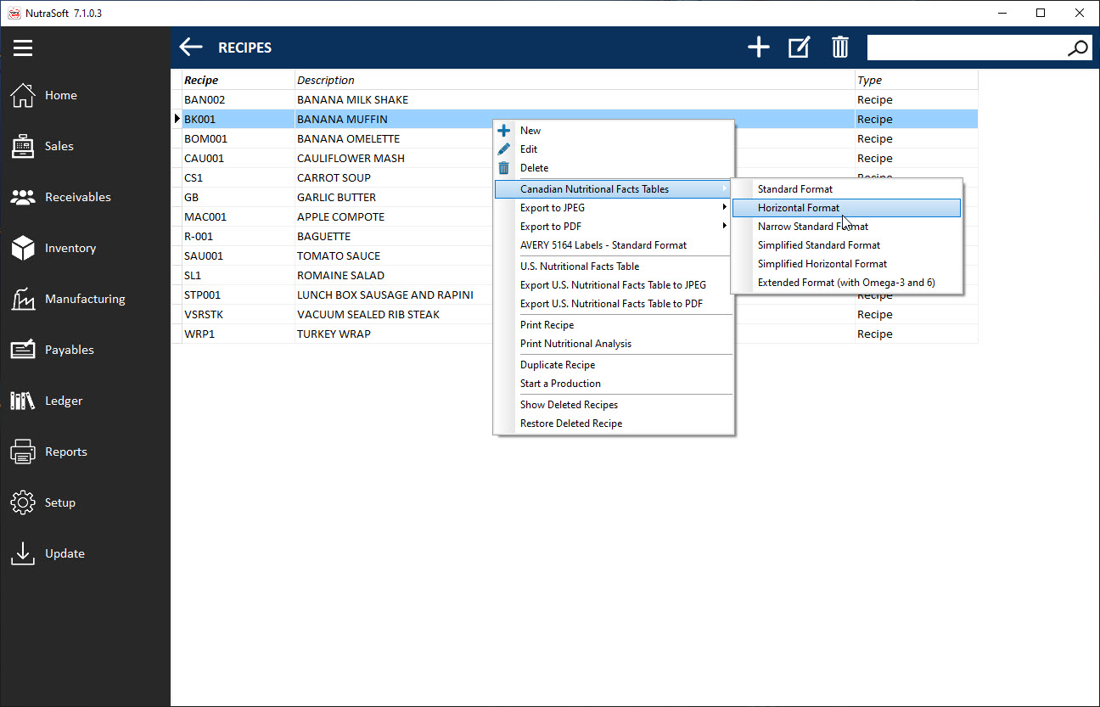1100x707 pixels.
Task: Open Setup gear in sidebar
Action: point(59,502)
